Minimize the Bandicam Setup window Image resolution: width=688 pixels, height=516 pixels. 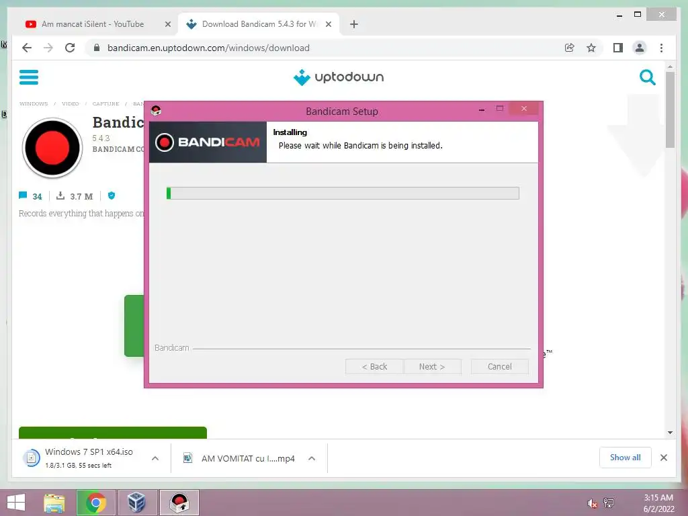482,110
